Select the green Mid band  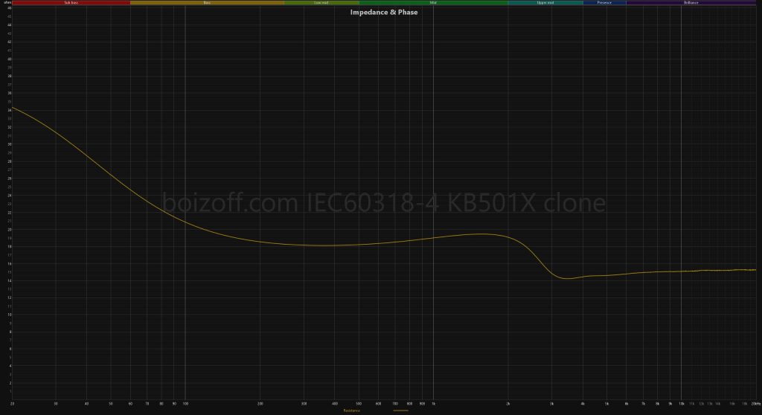tap(433, 3)
